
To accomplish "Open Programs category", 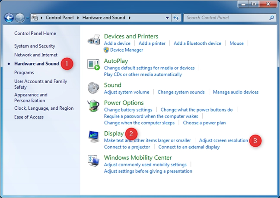I will coord(24,73).
